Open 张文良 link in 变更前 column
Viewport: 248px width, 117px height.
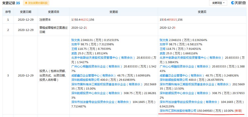(76, 40)
